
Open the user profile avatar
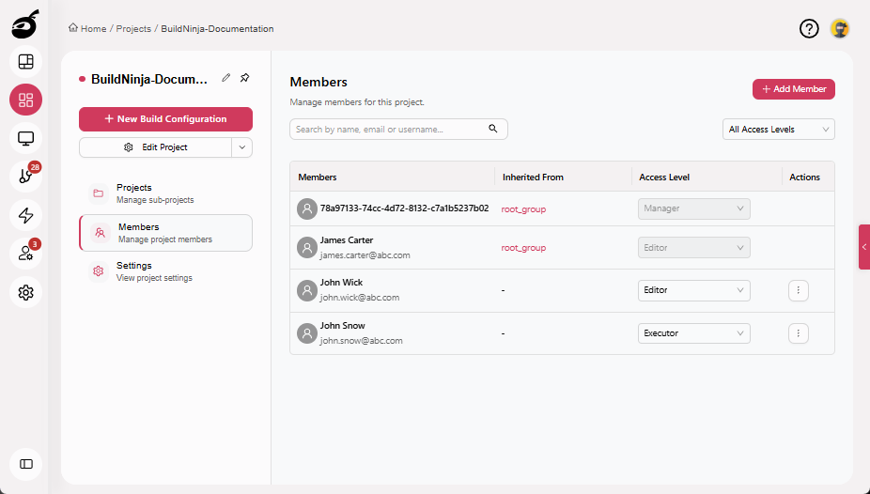click(x=840, y=28)
